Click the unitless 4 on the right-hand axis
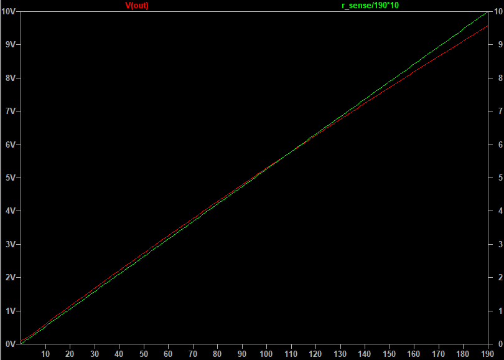The width and height of the screenshot is (504, 360). click(500, 211)
